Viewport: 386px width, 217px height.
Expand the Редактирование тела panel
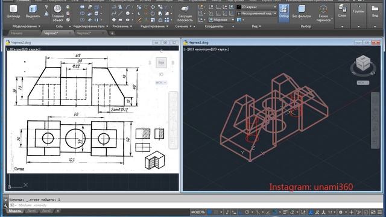tap(90, 27)
